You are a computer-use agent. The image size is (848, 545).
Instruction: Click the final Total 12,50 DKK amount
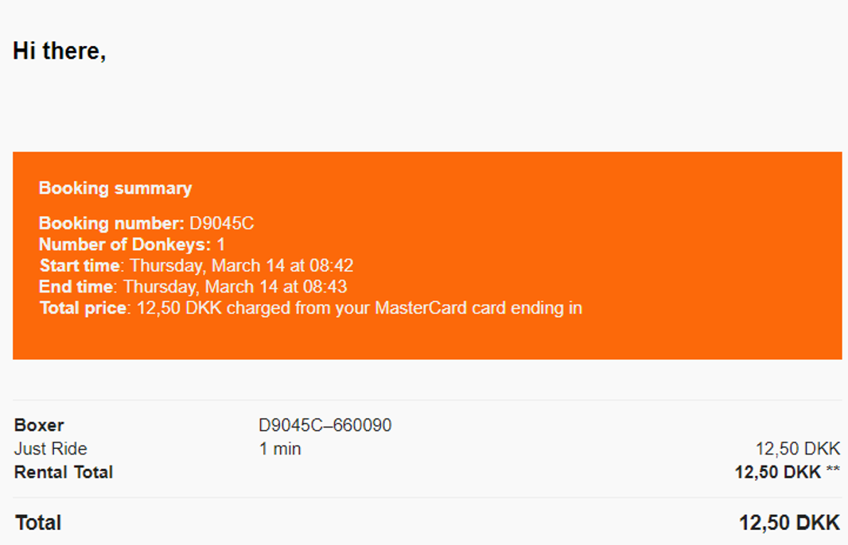tap(790, 523)
